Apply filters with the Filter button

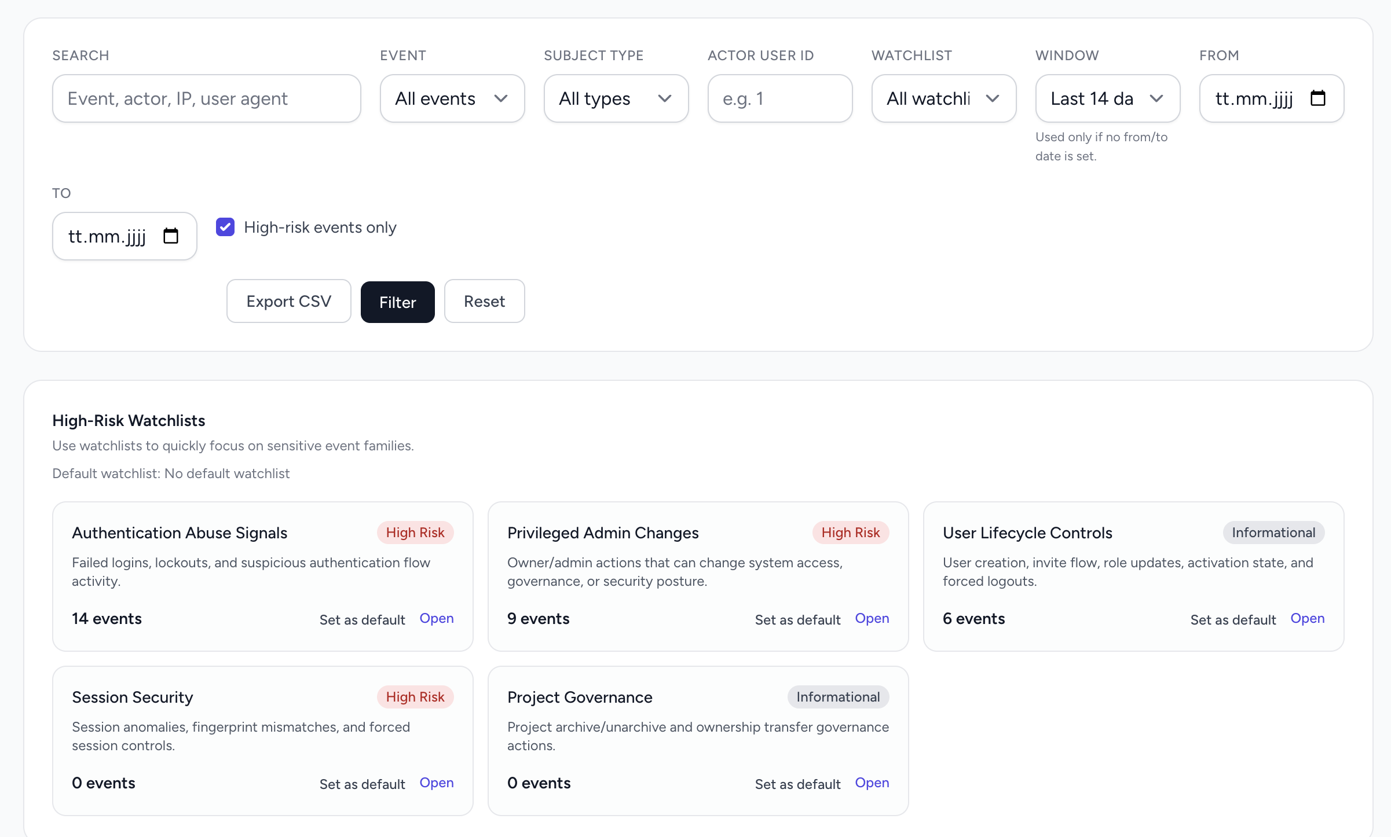click(398, 302)
